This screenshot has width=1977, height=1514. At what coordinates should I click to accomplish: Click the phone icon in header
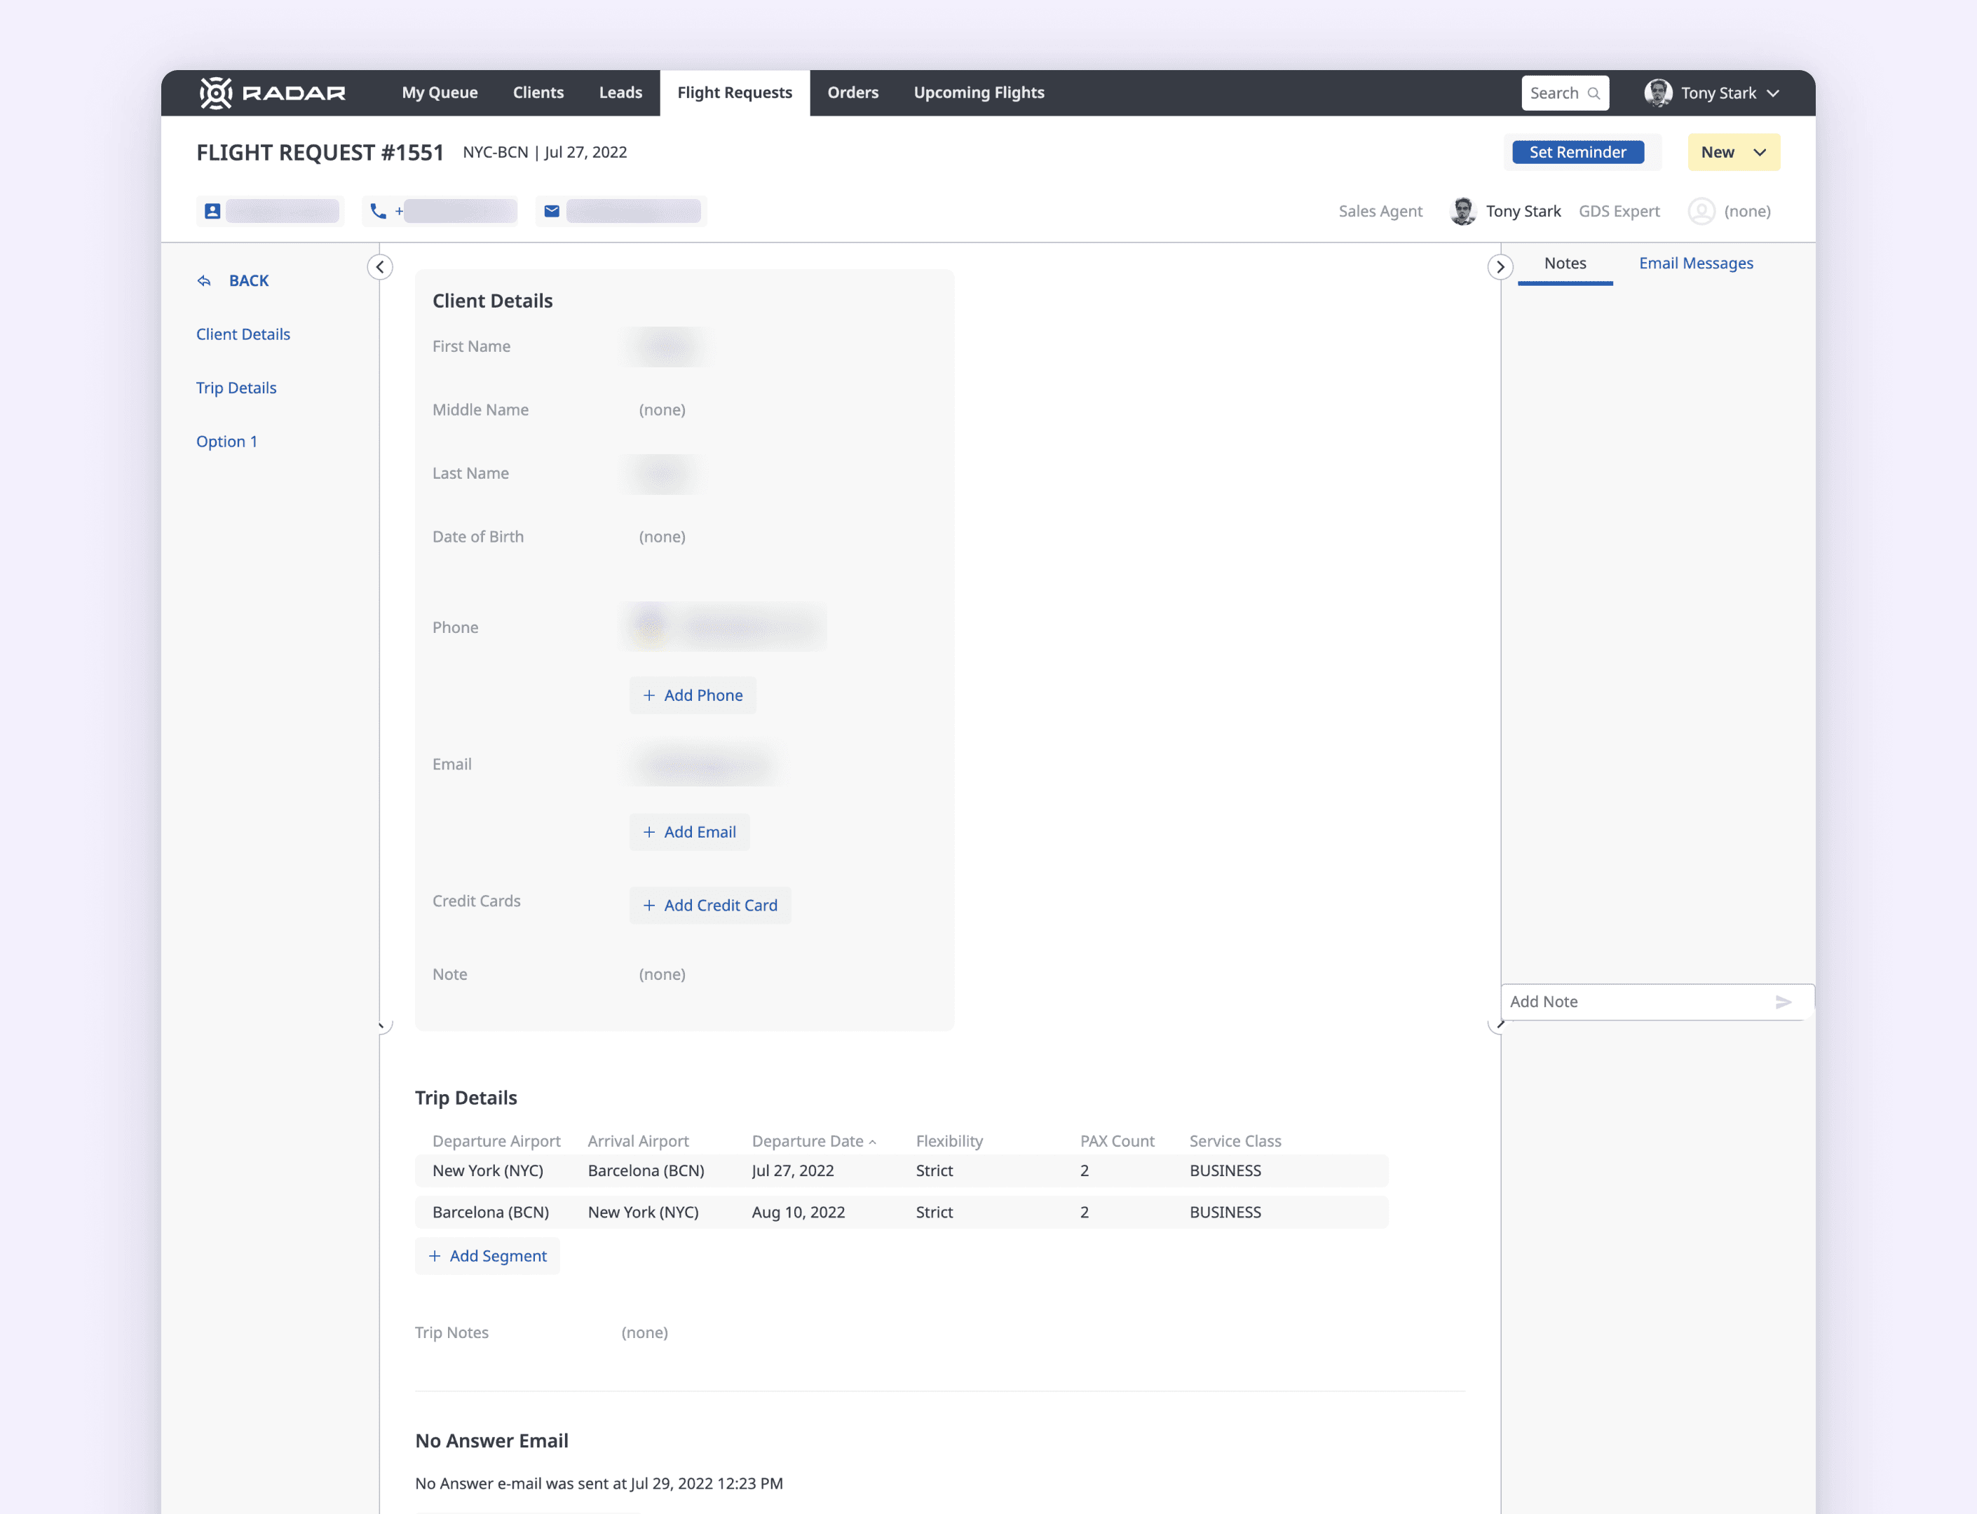point(378,211)
